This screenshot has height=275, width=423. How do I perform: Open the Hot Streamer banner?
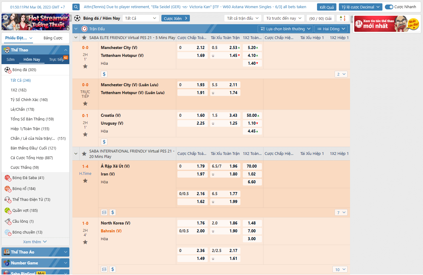pos(35,22)
